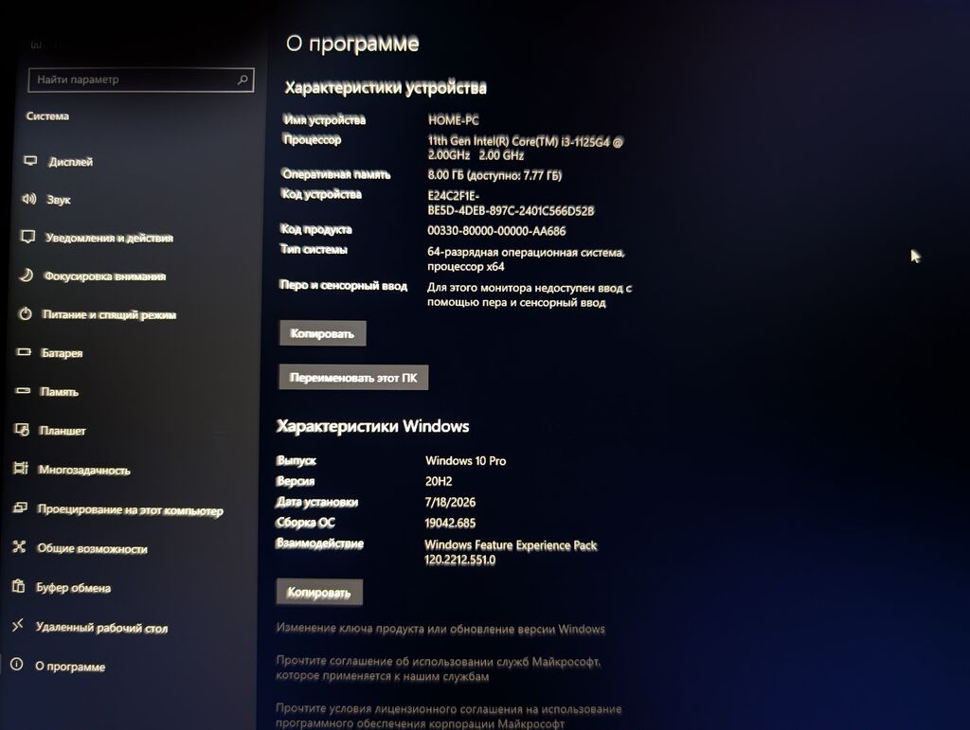Copy Windows specifications with lower Копировать
970x730 pixels.
point(318,592)
